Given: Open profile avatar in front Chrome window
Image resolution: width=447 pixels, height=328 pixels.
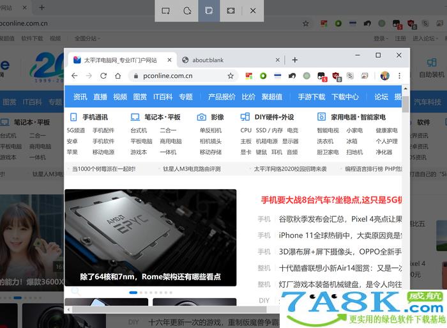Looking at the screenshot, I should pyautogui.click(x=385, y=75).
